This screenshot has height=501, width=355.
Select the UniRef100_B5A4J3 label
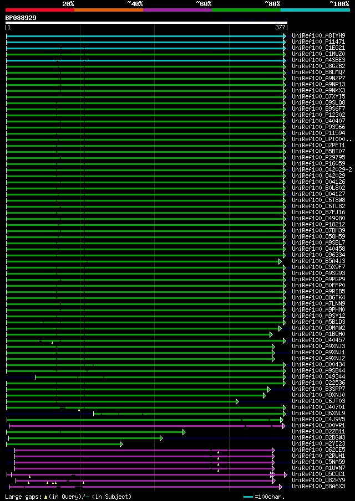pos(318,261)
